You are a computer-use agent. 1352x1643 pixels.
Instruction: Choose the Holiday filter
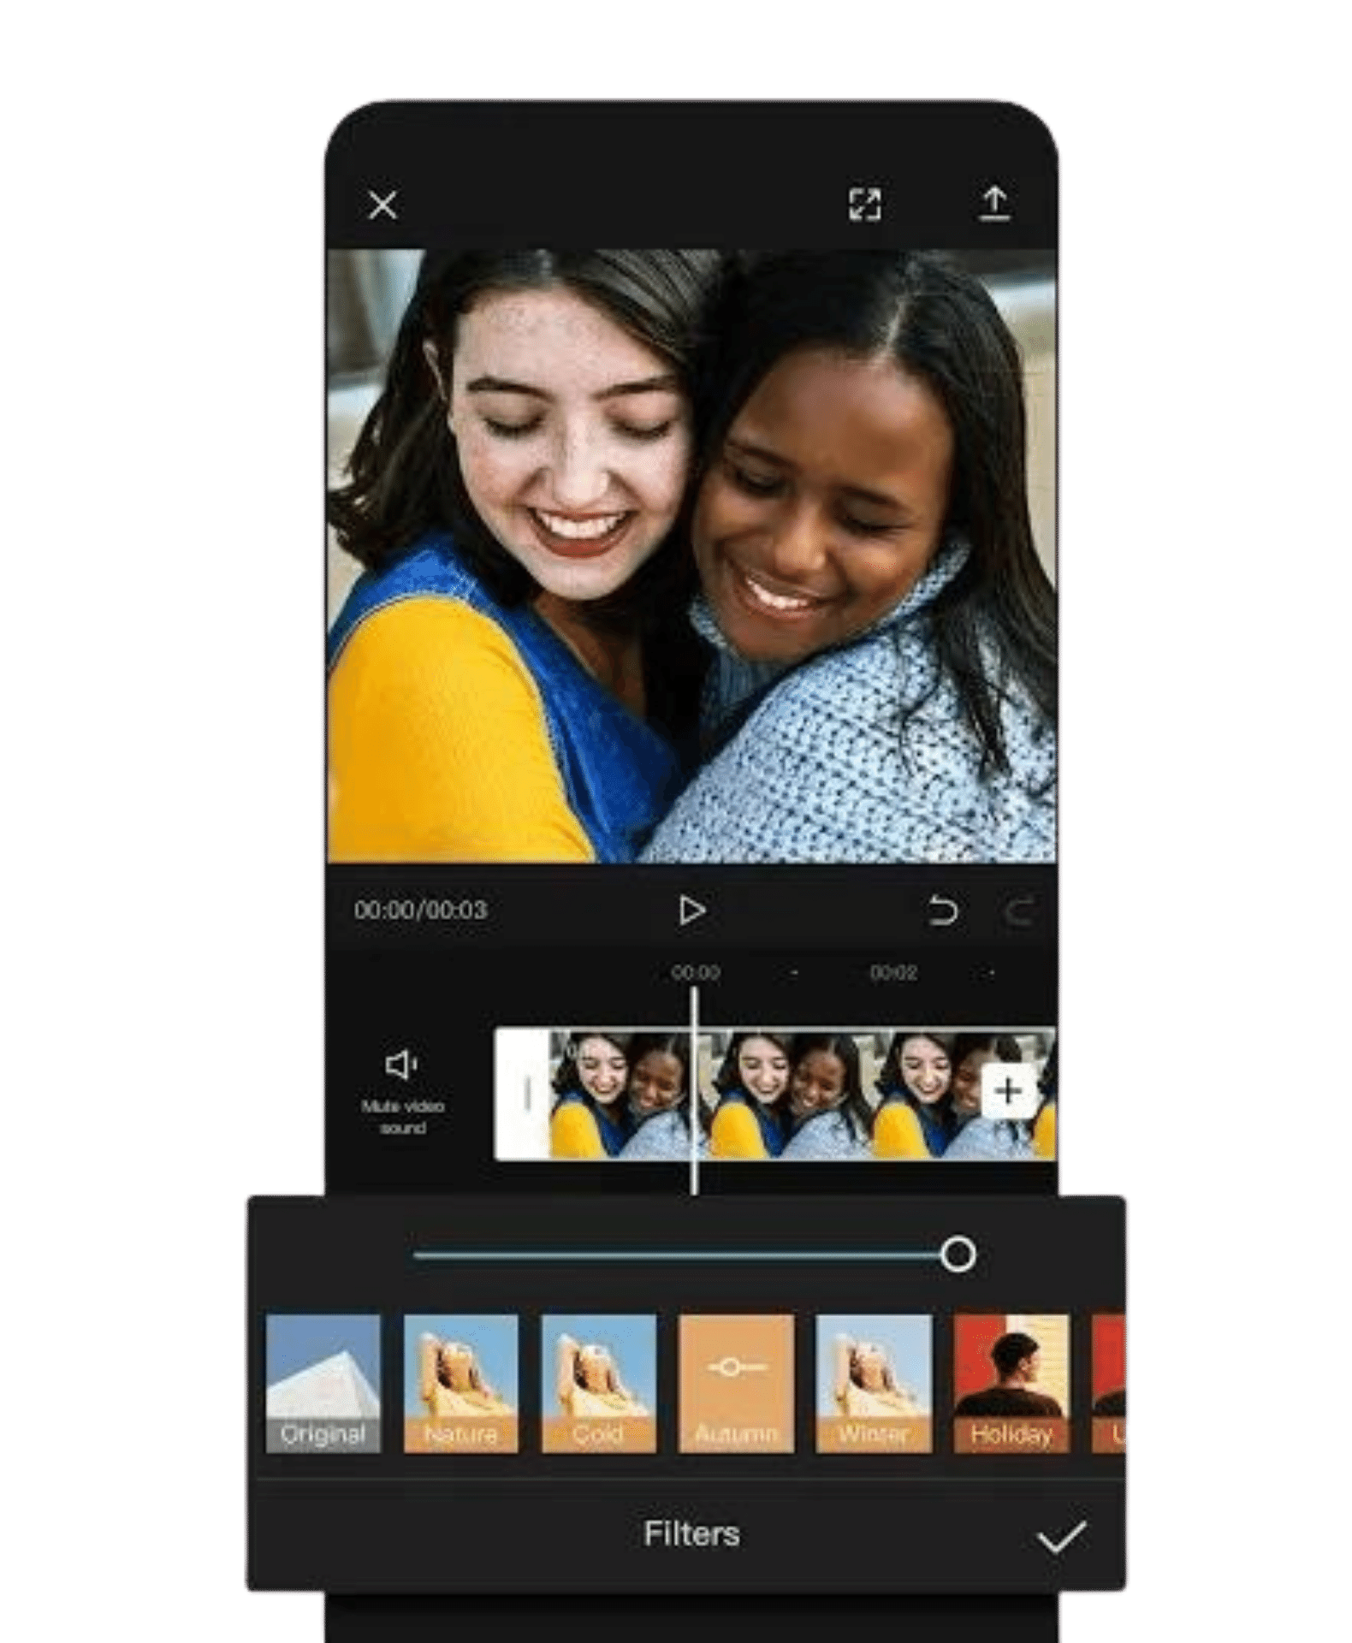(1011, 1384)
